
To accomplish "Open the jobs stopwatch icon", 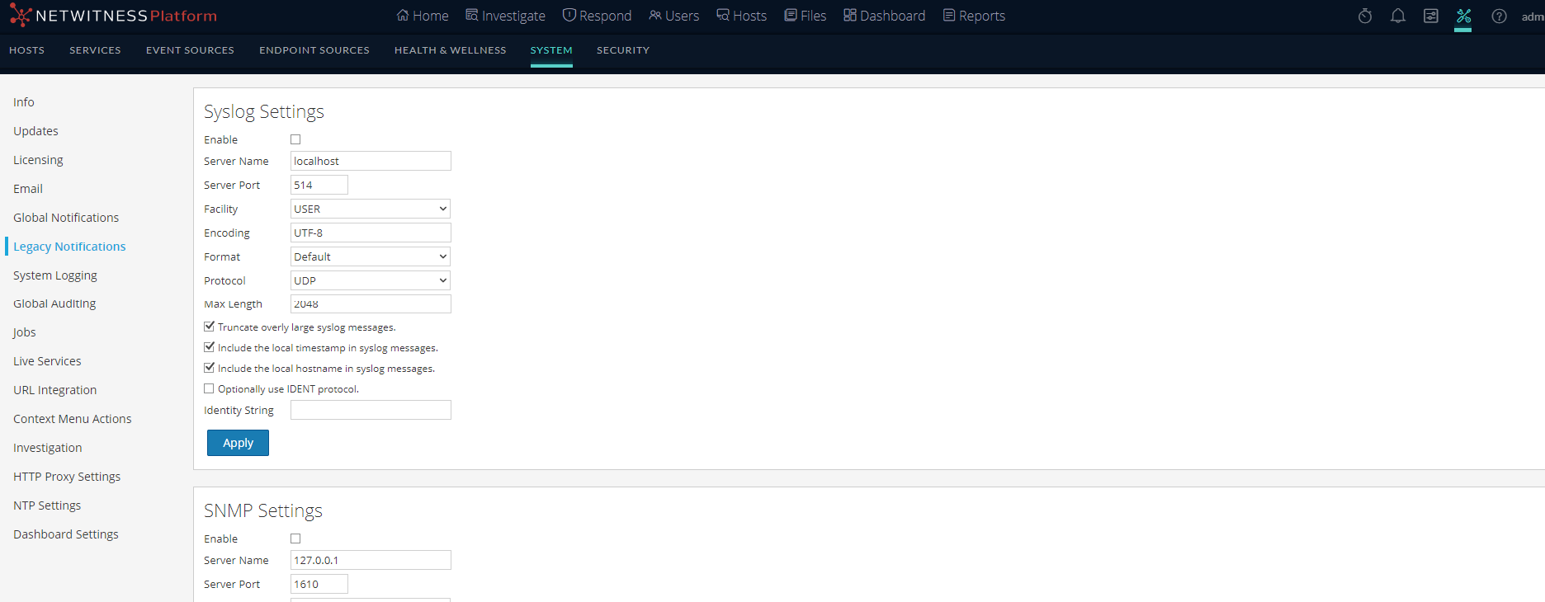I will tap(1365, 16).
